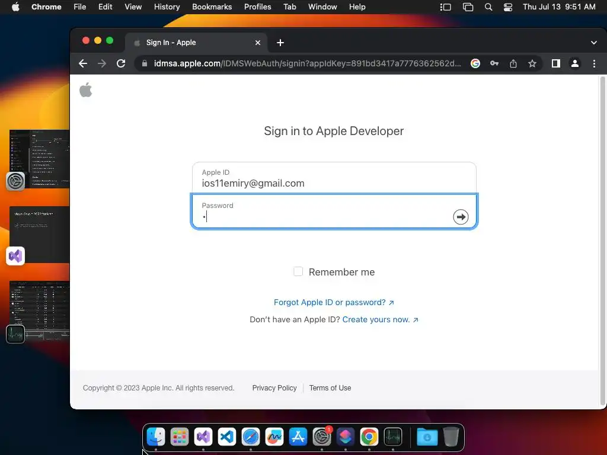This screenshot has width=607, height=455.
Task: Open the Profiles menu
Action: 257,7
